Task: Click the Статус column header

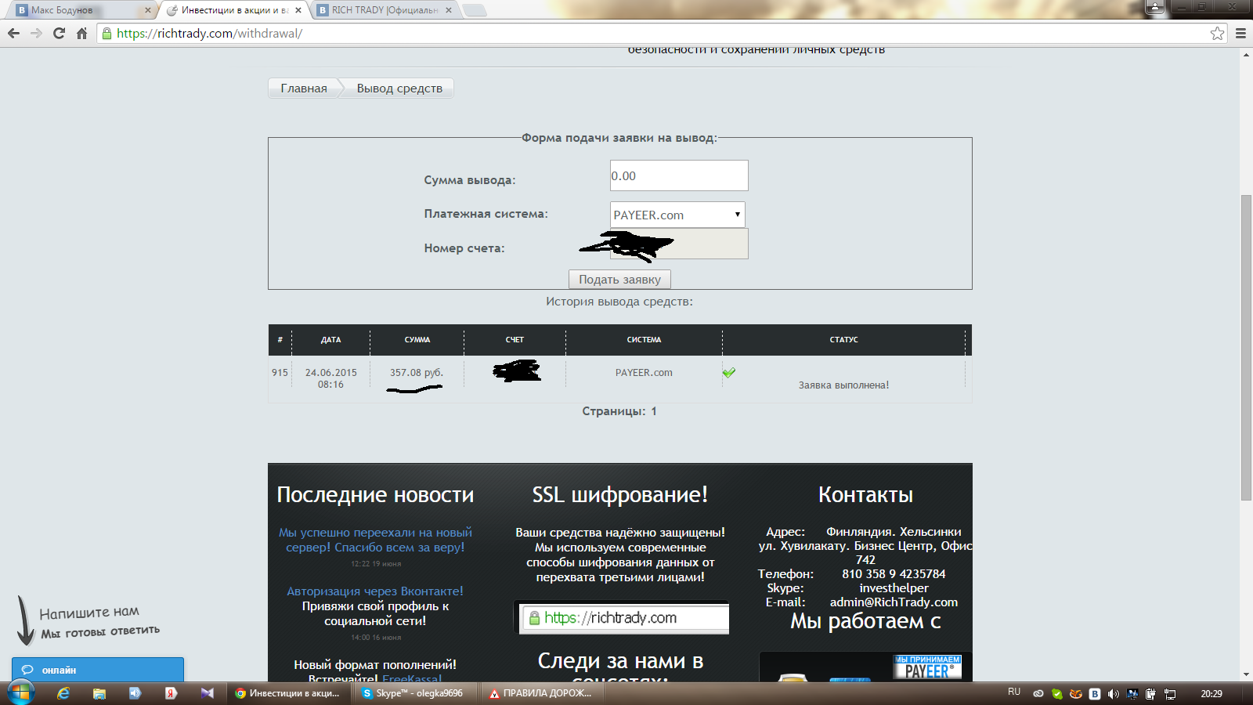Action: click(x=843, y=339)
